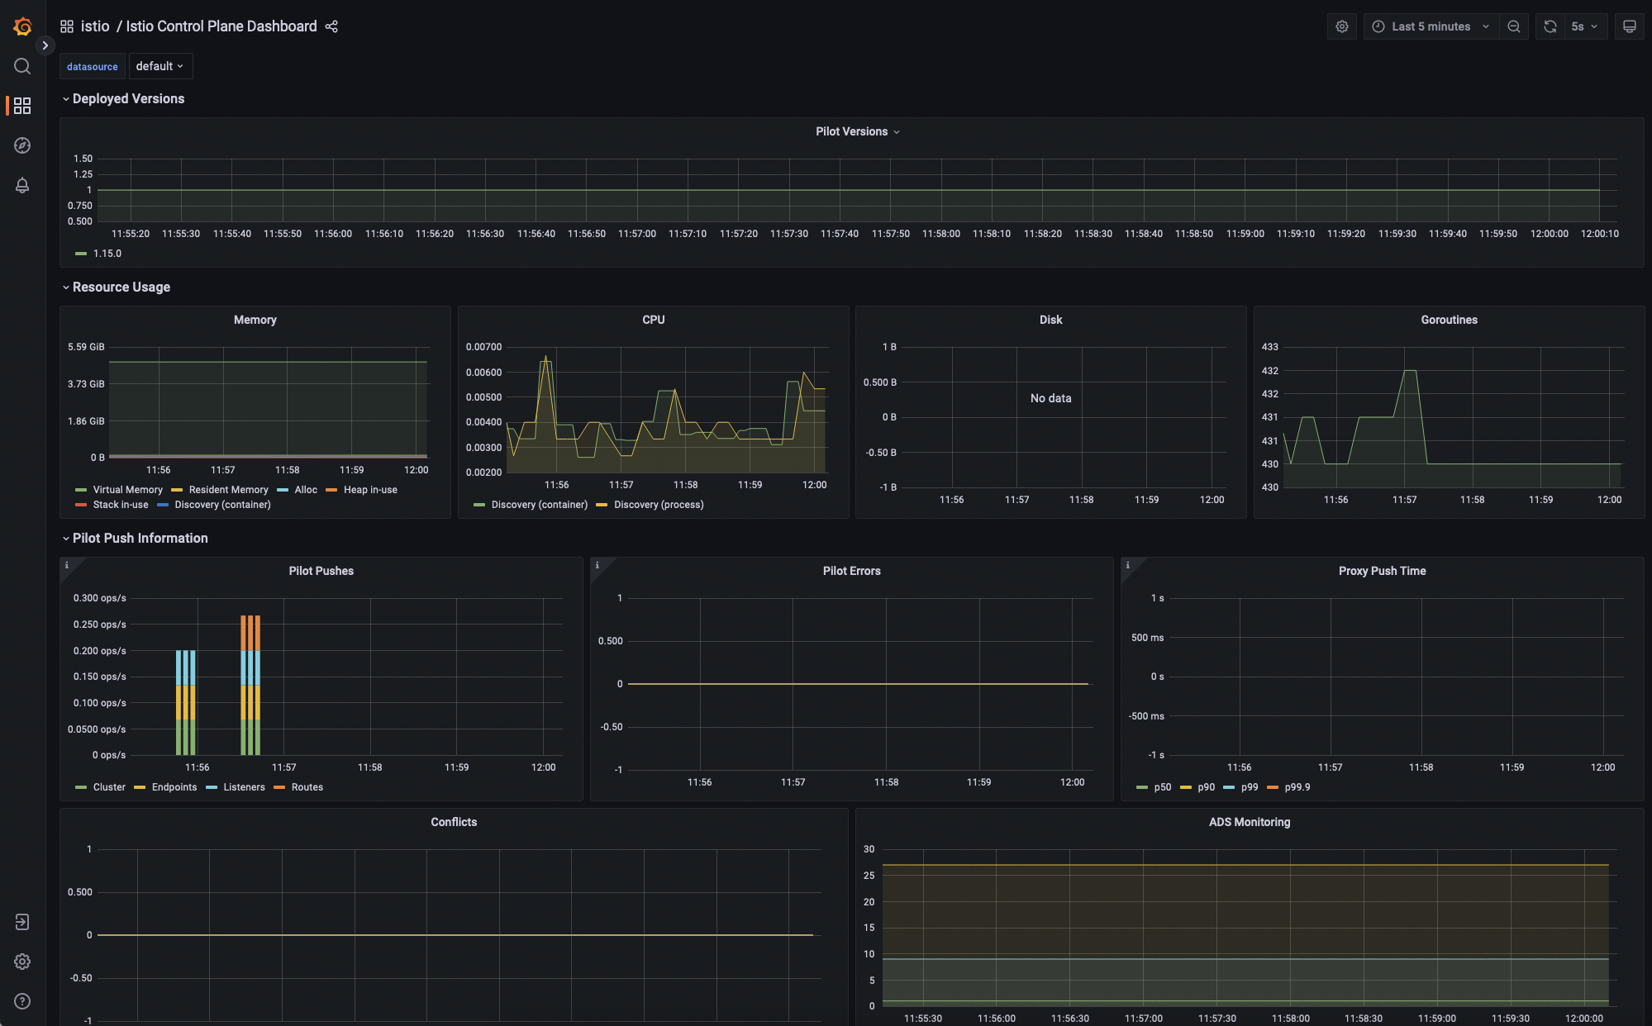The image size is (1652, 1026).
Task: Open Pilot Errors panel title
Action: 851,571
